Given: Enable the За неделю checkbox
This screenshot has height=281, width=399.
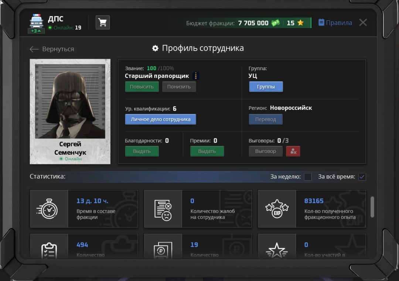Looking at the screenshot, I should tap(308, 177).
